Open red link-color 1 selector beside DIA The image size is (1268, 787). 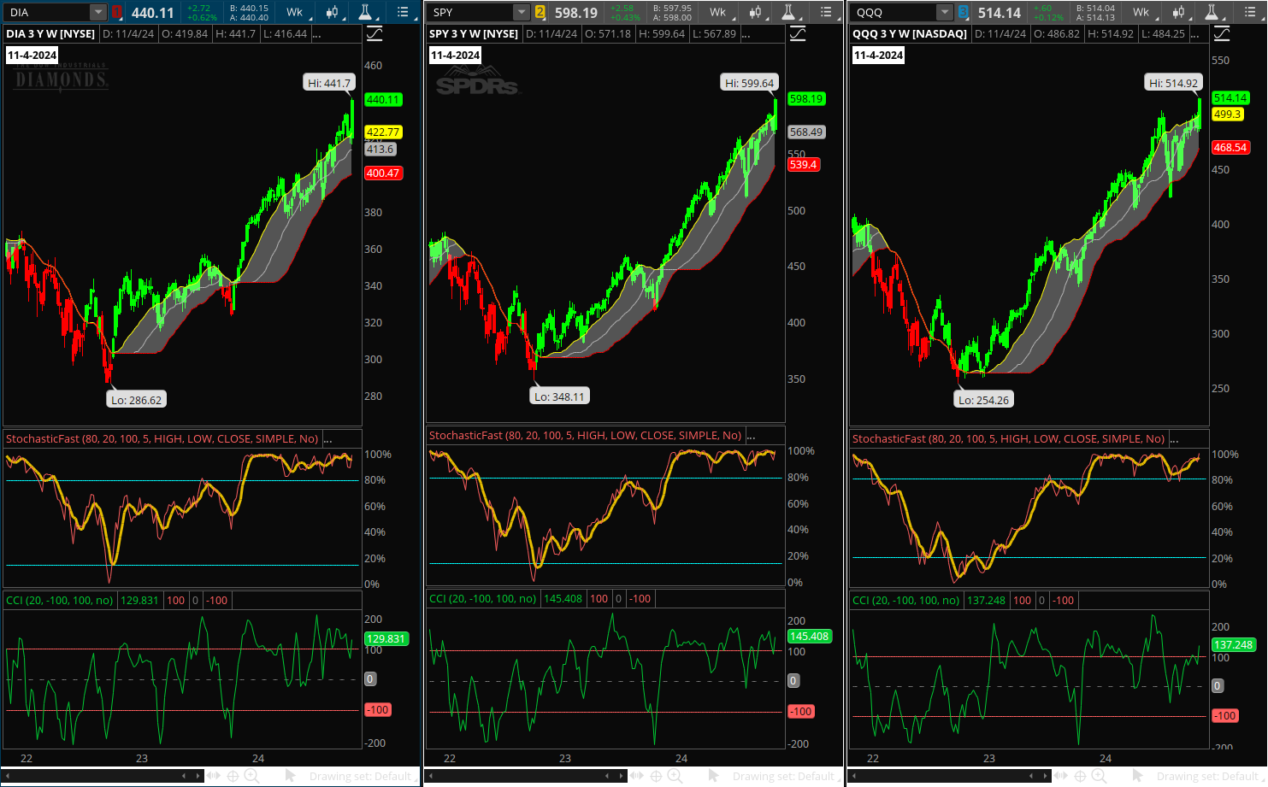coord(117,12)
